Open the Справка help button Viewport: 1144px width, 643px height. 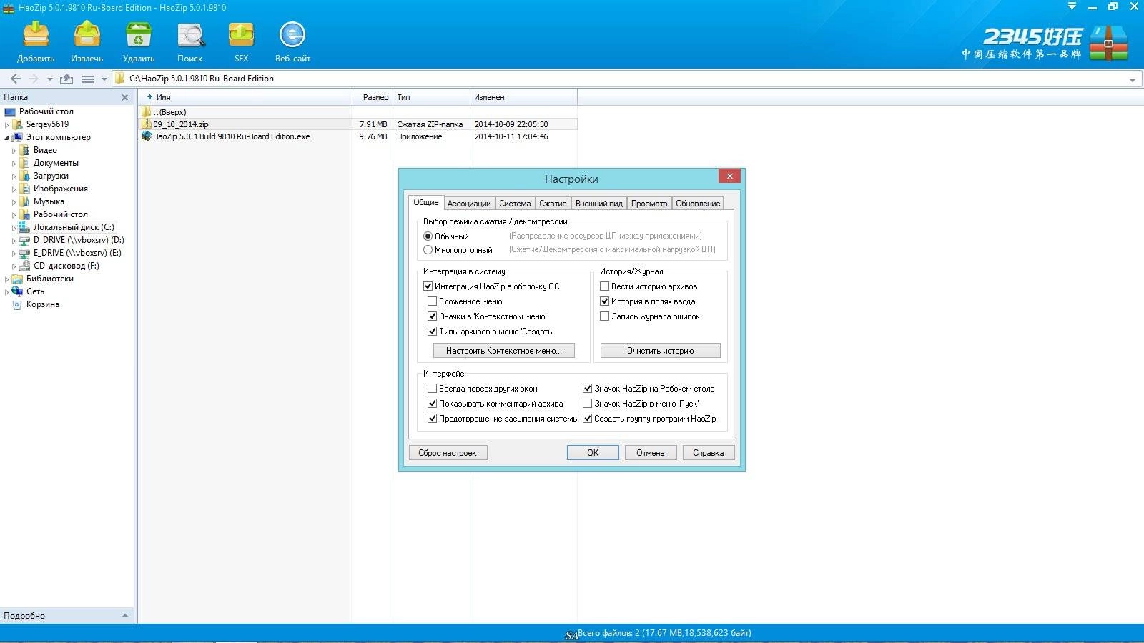click(x=708, y=453)
